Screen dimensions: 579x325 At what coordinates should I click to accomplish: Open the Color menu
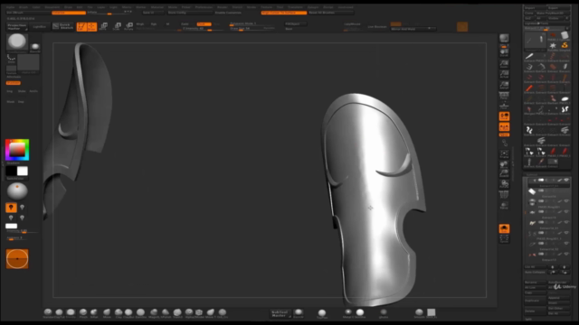point(36,7)
